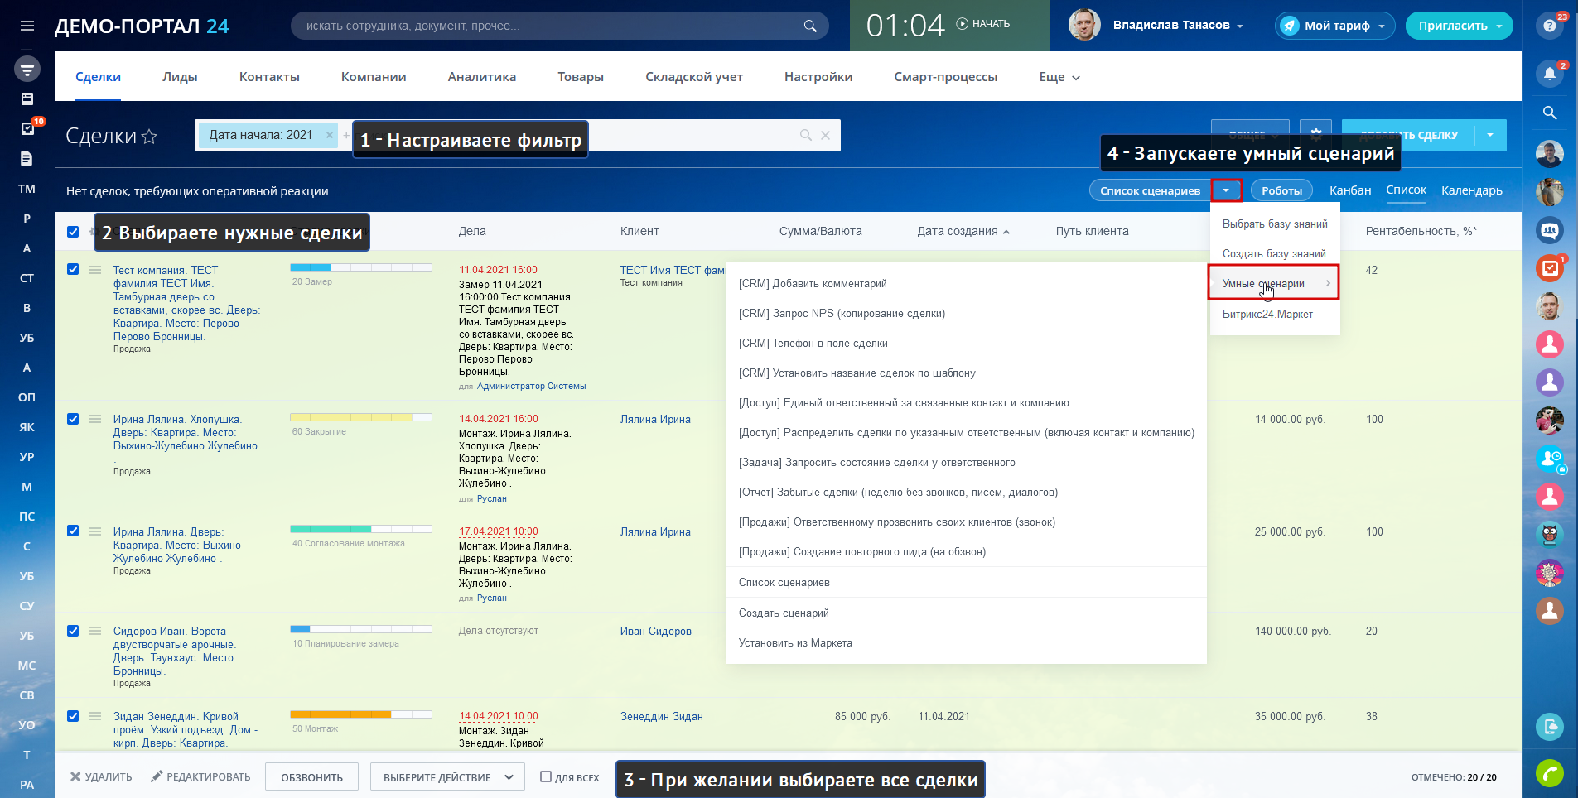Click the row handle for 'Тест компания. ТЕСТ' deal
Screen dimensions: 1578x798
[x=95, y=270]
